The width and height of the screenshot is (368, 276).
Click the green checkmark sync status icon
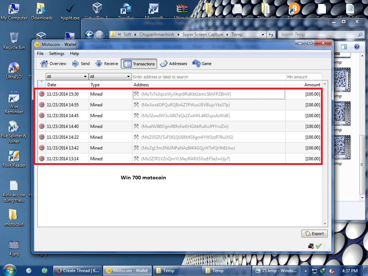point(318,246)
